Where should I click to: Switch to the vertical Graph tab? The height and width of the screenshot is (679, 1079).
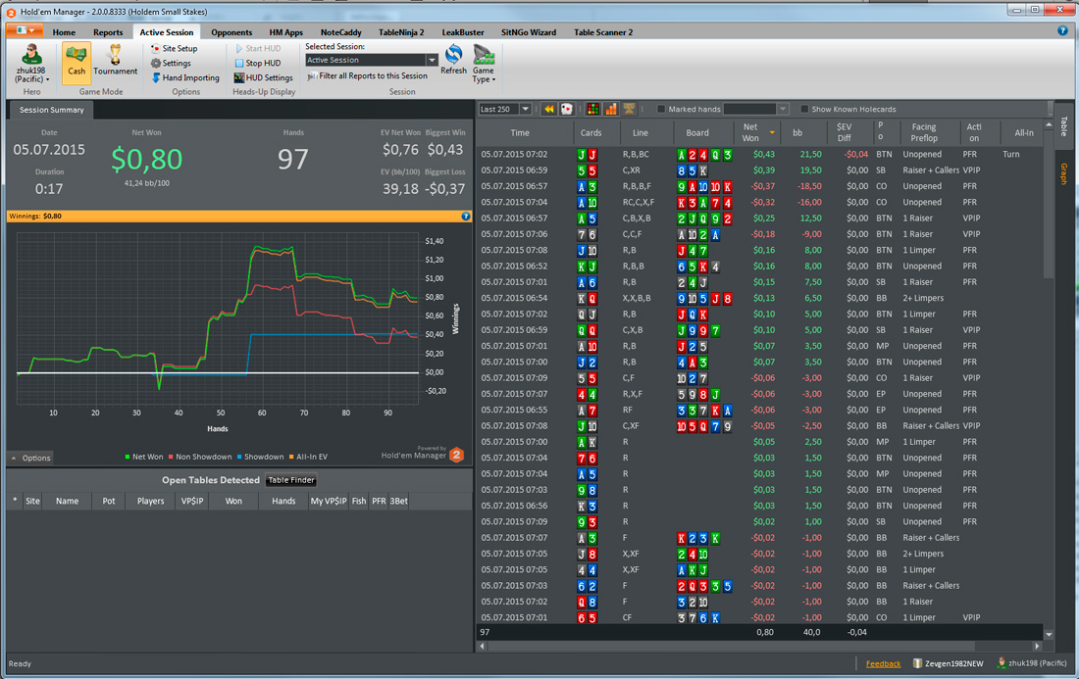[1064, 173]
